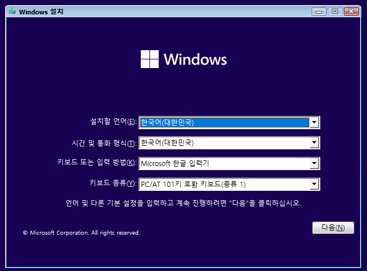Image resolution: width=367 pixels, height=271 pixels.
Task: Click the 키보드 종류(Y) label
Action: 113,183
